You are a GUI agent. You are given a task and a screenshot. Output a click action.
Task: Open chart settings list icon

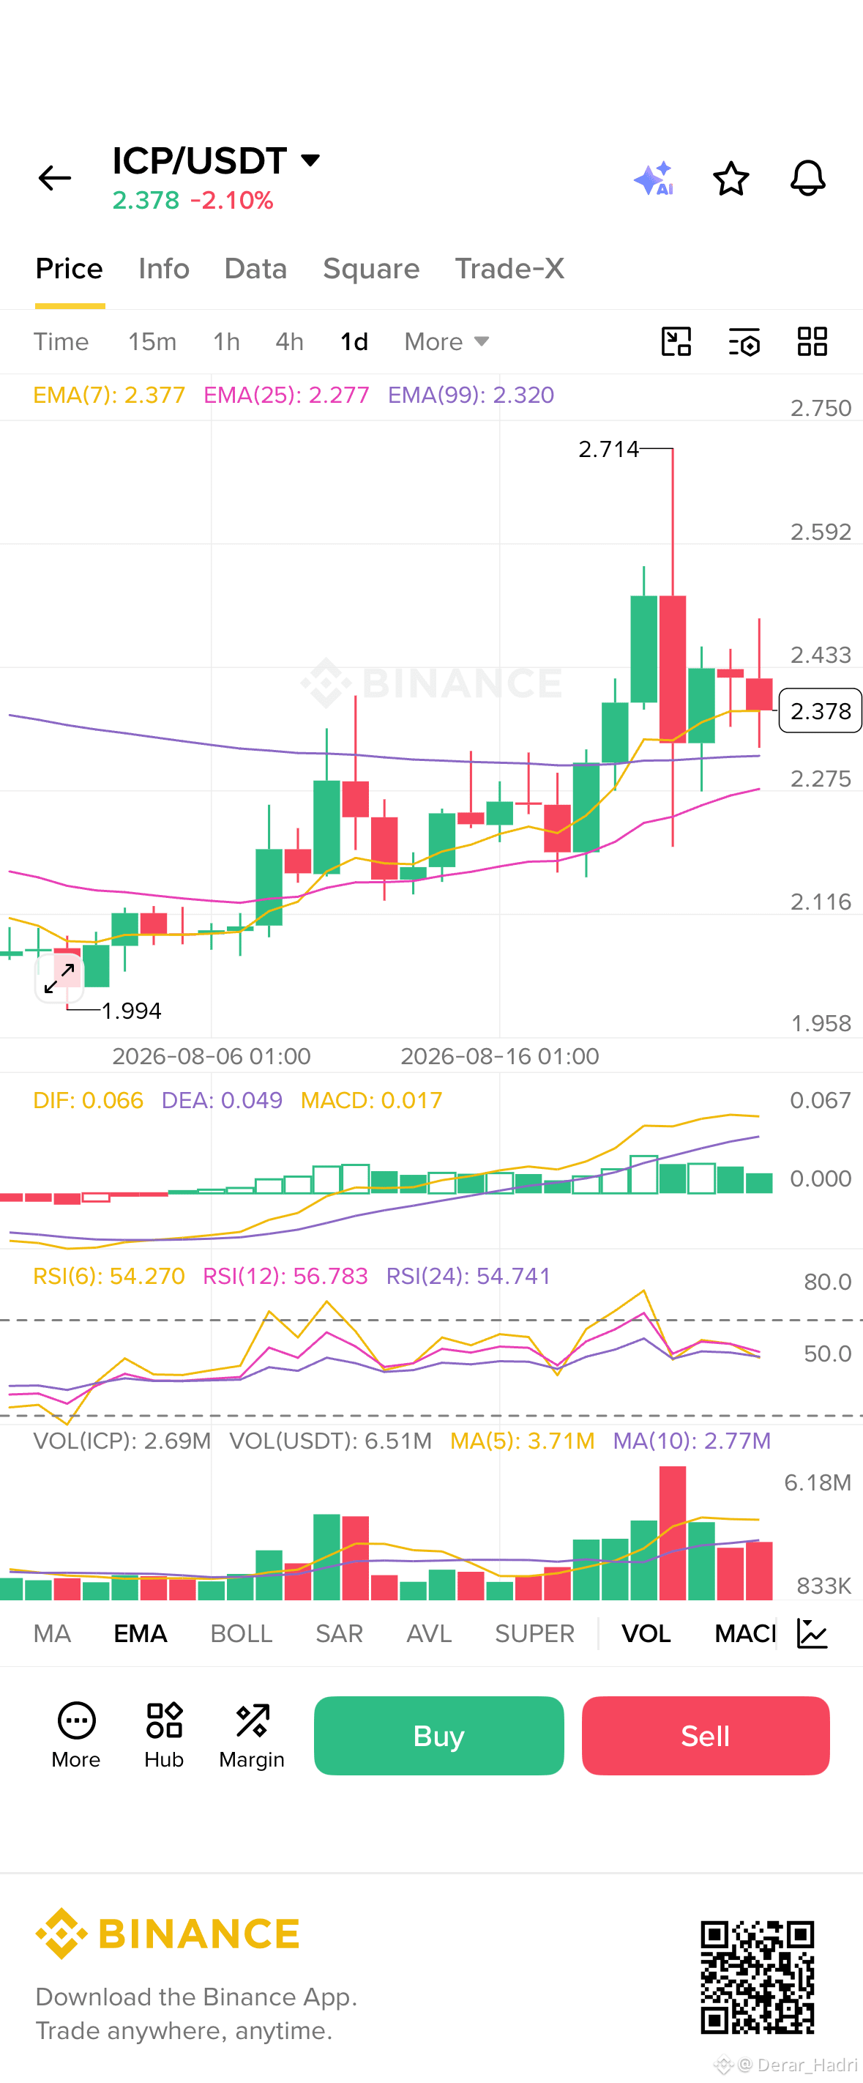(744, 342)
